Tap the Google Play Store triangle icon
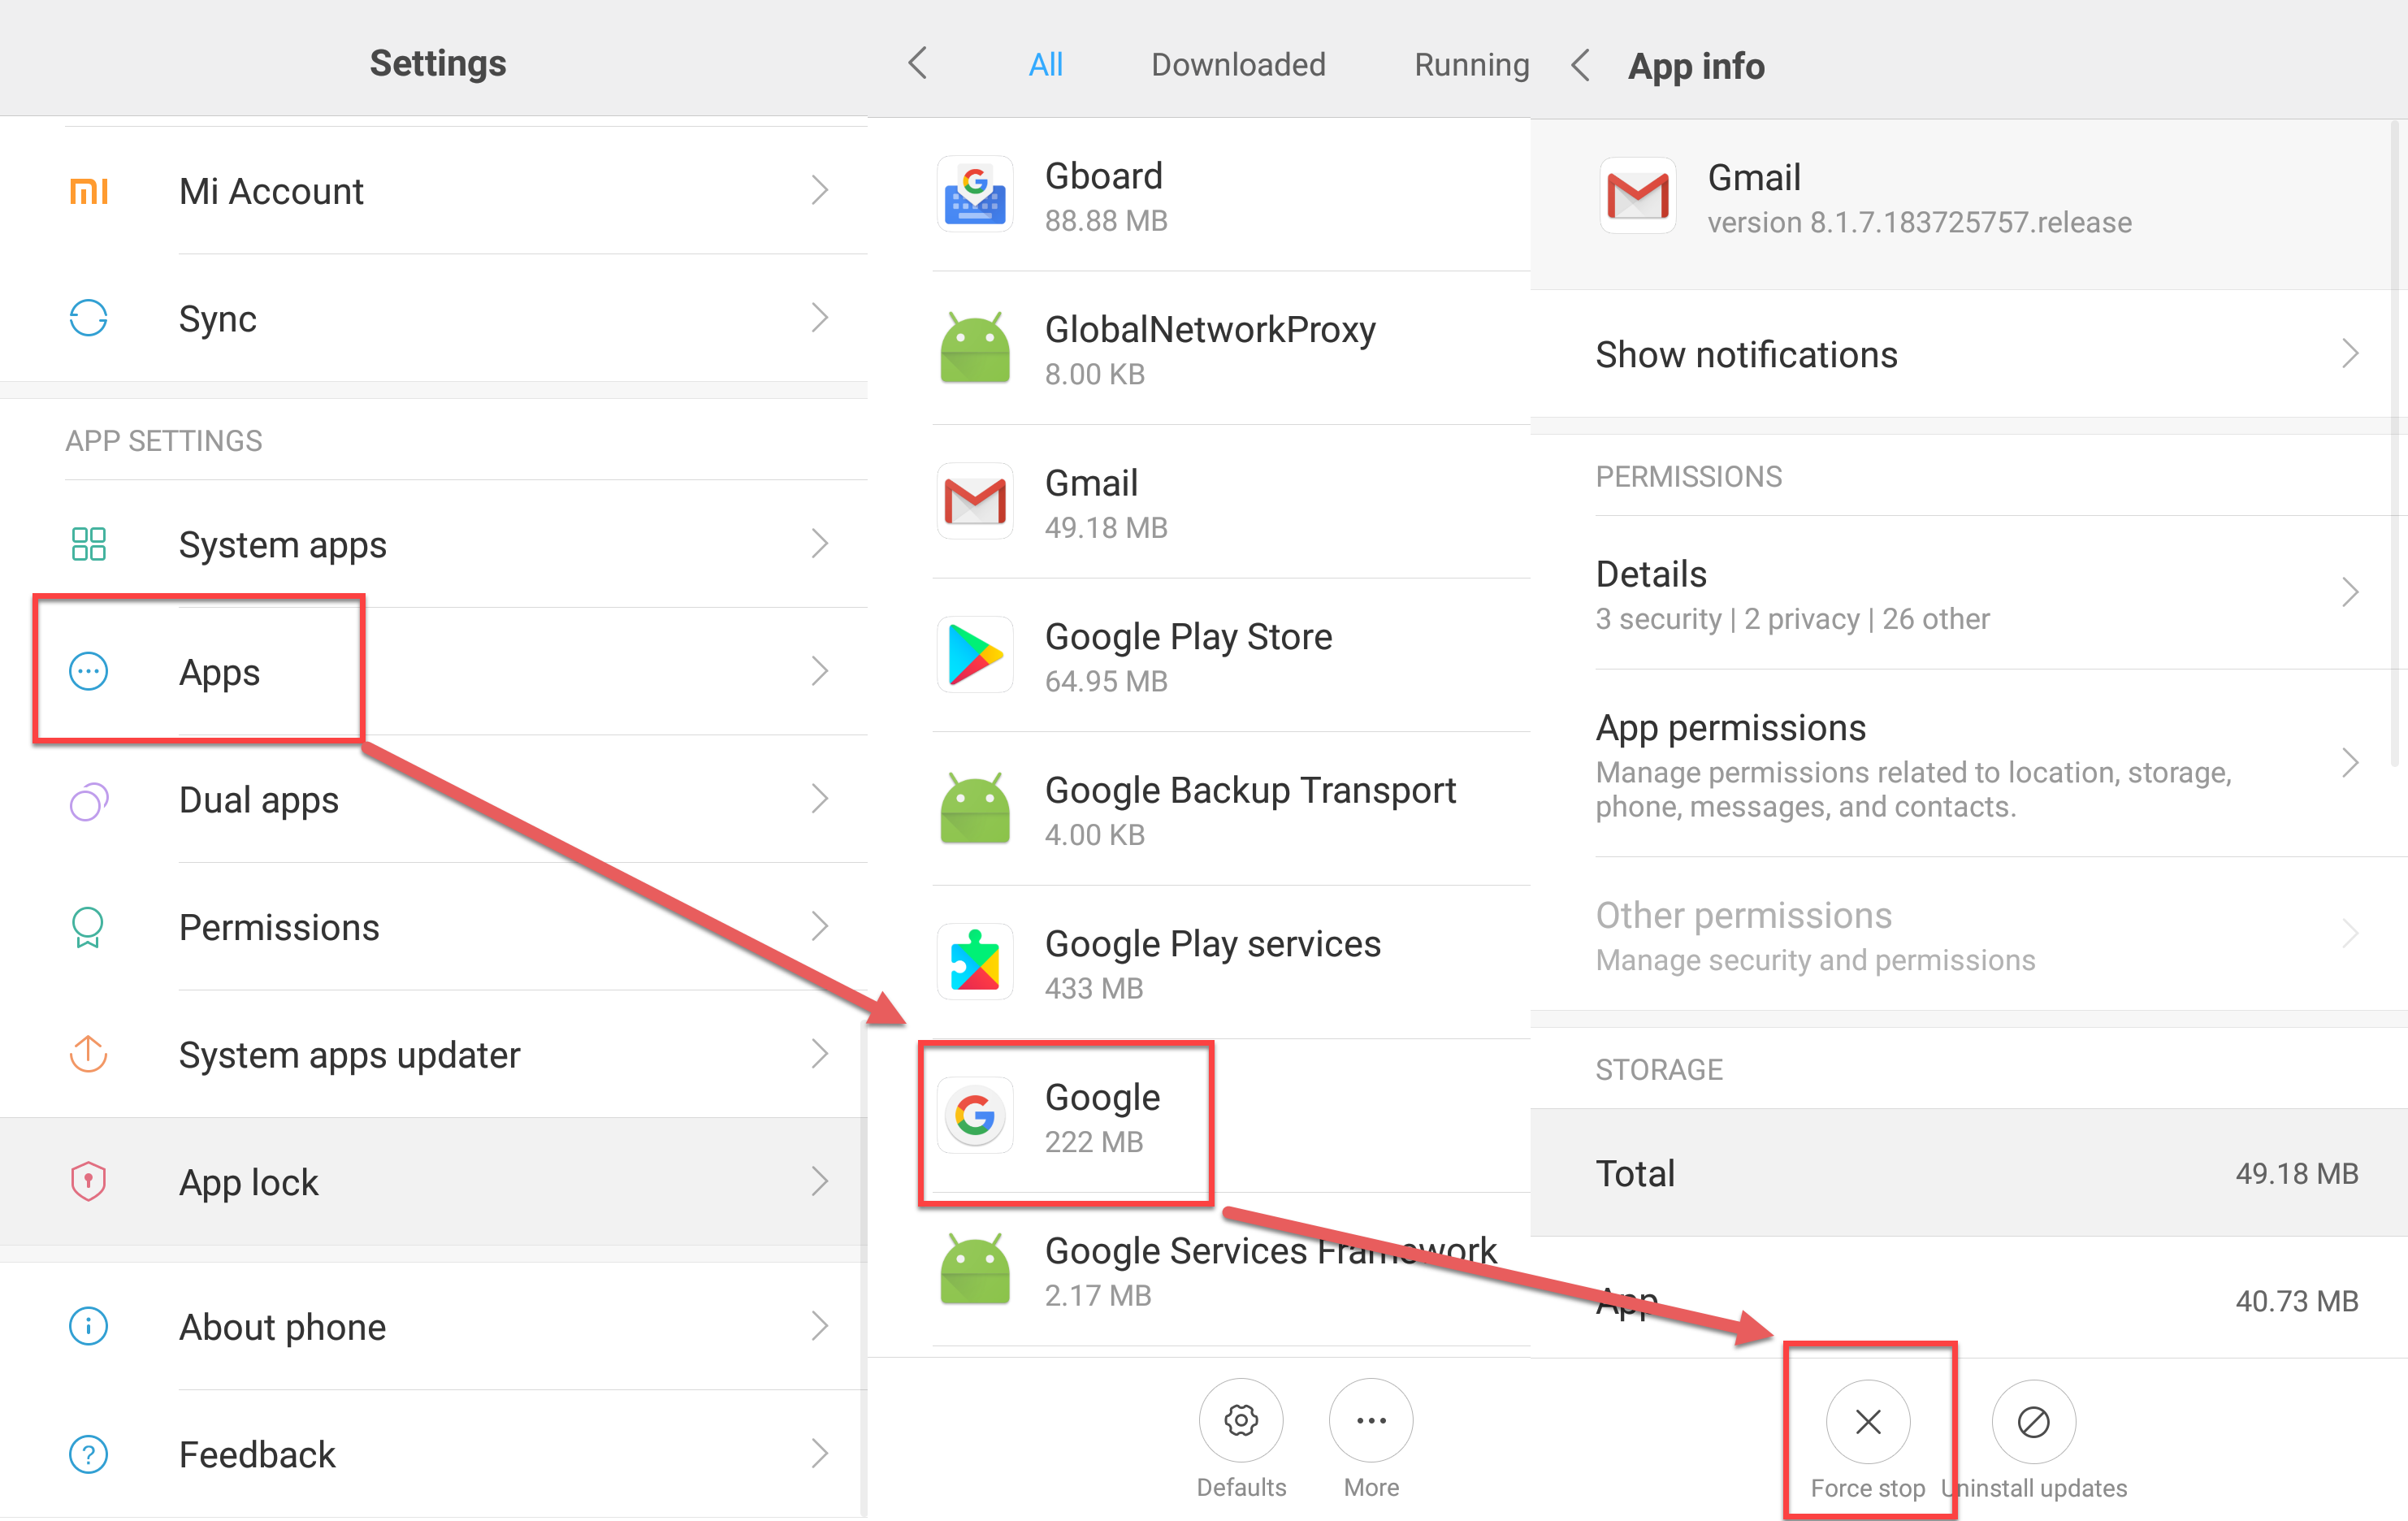The height and width of the screenshot is (1521, 2408). tap(975, 655)
